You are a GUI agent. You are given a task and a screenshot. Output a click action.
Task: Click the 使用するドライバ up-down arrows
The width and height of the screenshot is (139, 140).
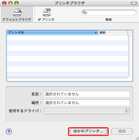(127, 111)
